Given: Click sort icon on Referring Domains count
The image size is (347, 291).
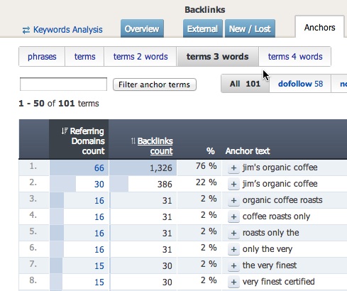Looking at the screenshot, I should 65,131.
